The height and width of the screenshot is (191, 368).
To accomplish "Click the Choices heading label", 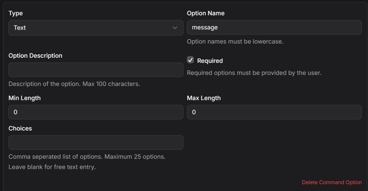I will pos(20,128).
